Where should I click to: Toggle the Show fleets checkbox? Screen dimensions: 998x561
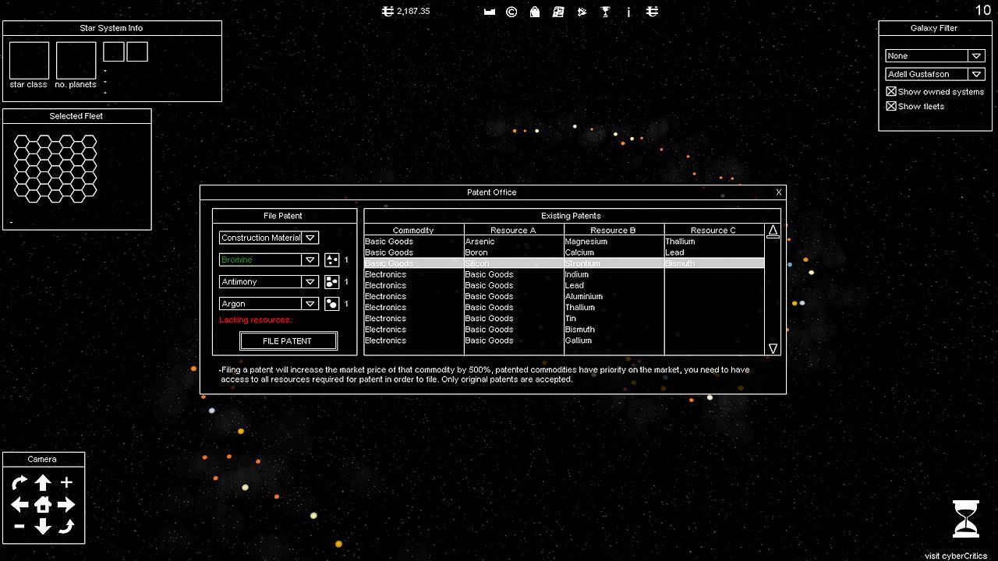coord(891,106)
